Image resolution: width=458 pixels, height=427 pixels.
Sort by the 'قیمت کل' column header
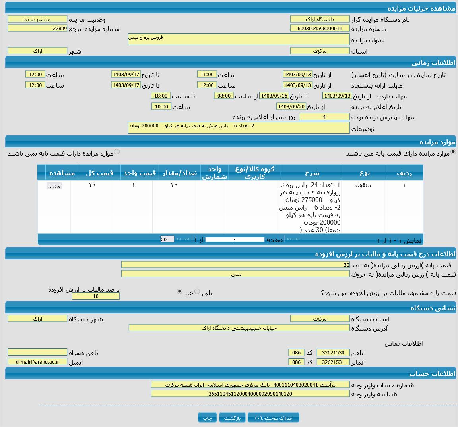[99, 173]
